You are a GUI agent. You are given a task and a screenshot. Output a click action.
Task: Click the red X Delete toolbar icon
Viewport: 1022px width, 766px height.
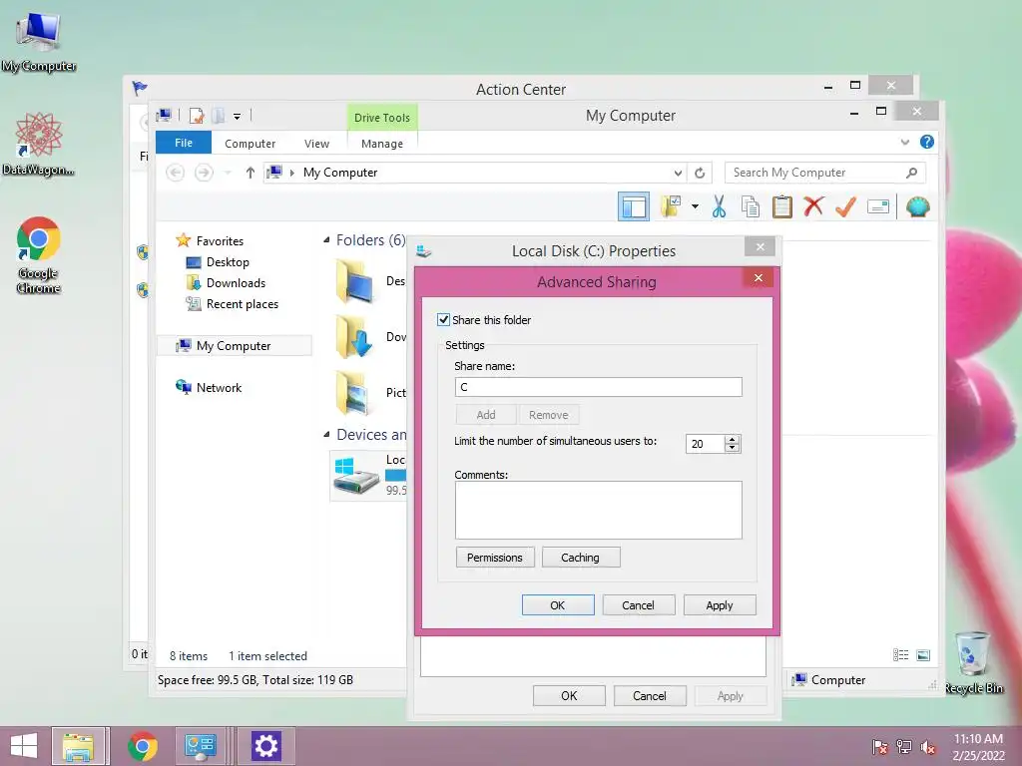pyautogui.click(x=813, y=207)
